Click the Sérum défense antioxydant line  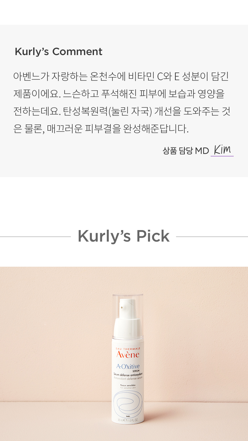[x=128, y=374]
